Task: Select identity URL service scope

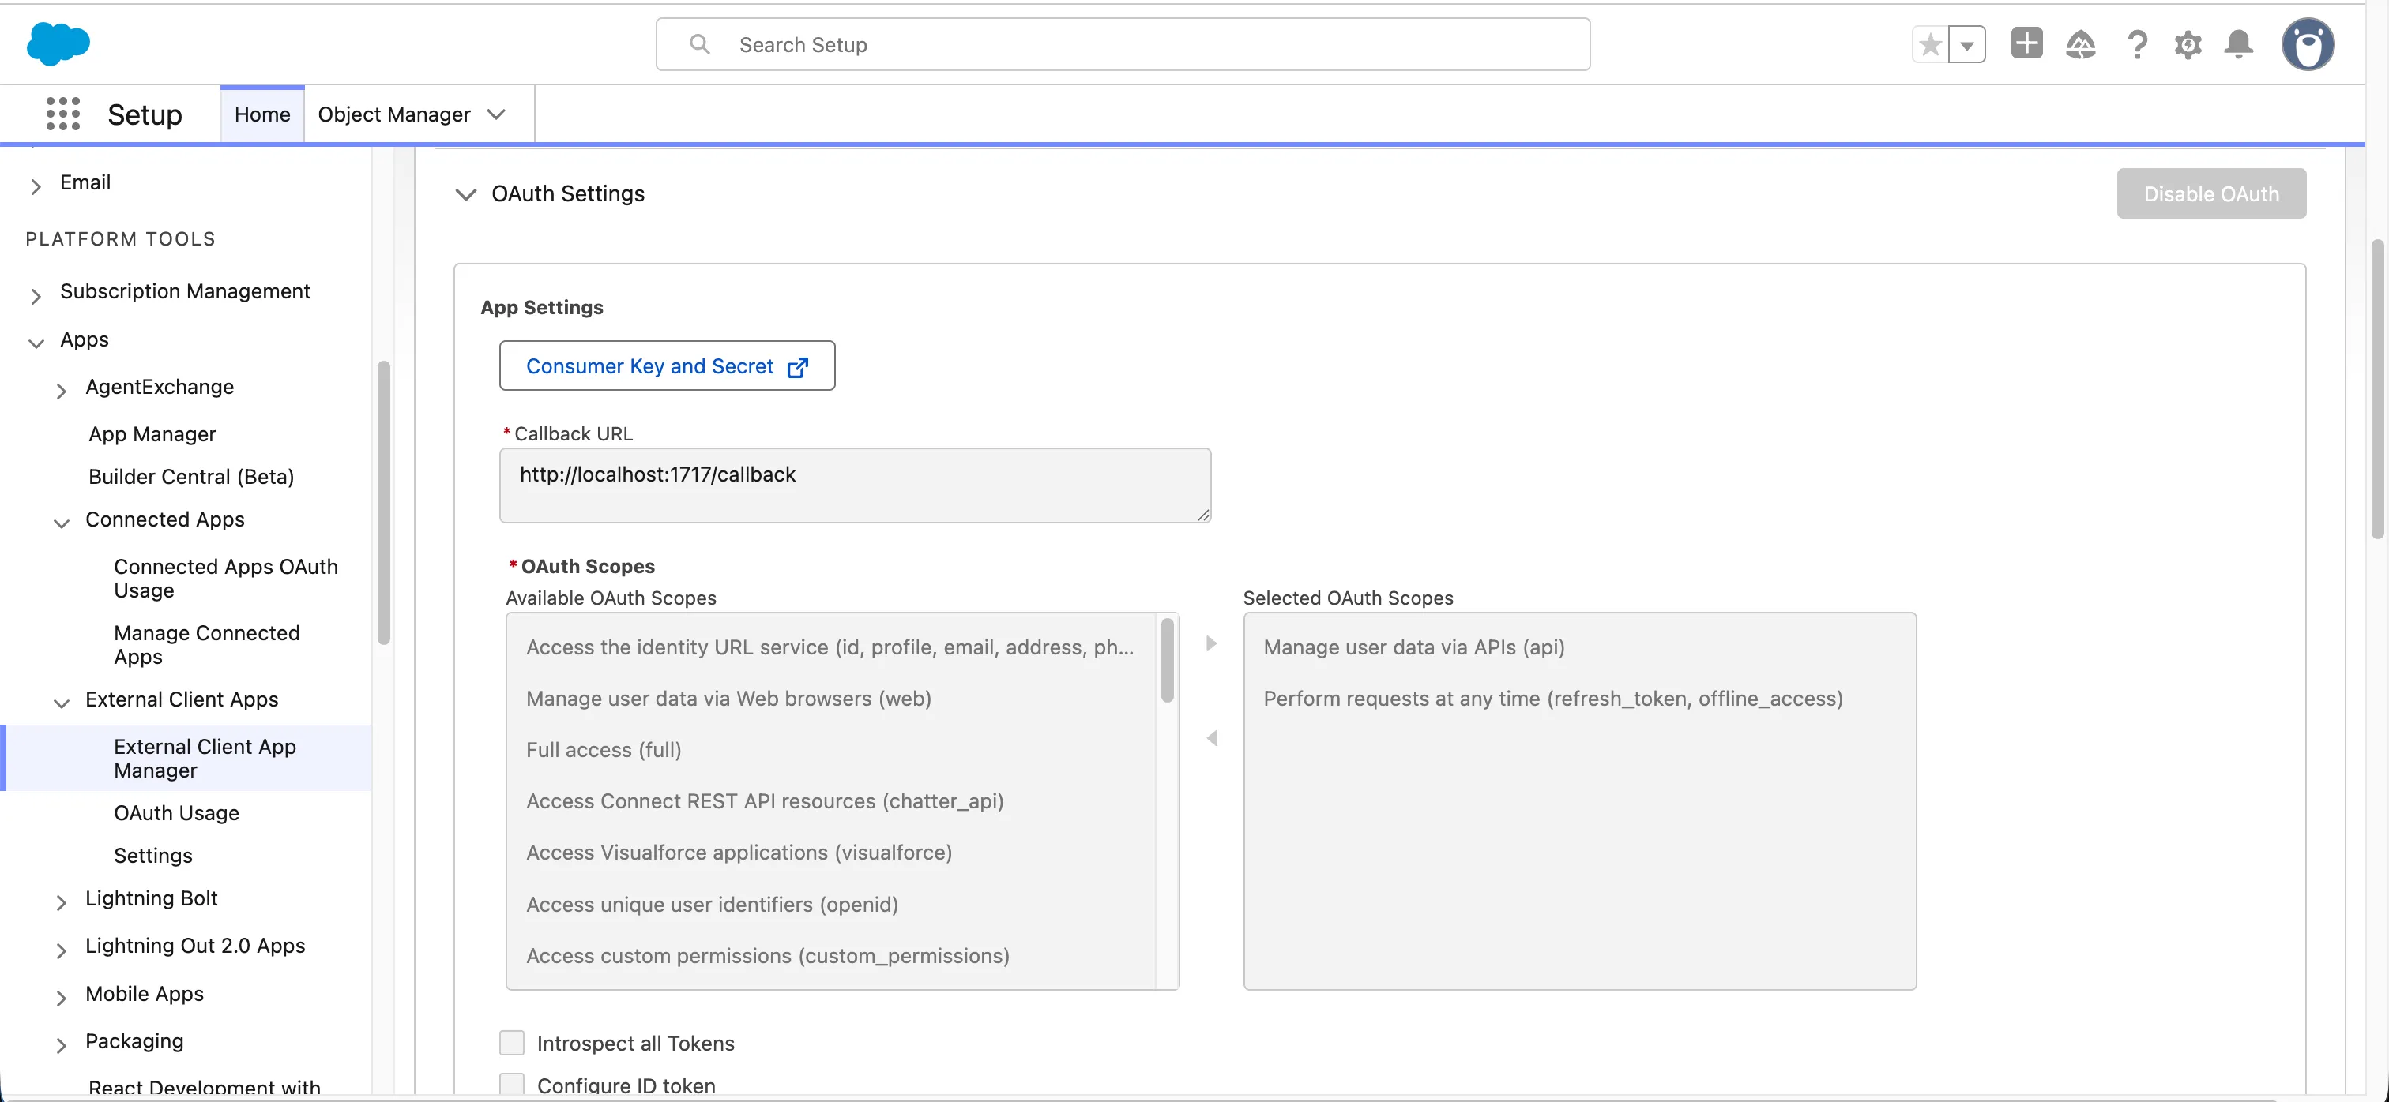Action: (x=830, y=647)
